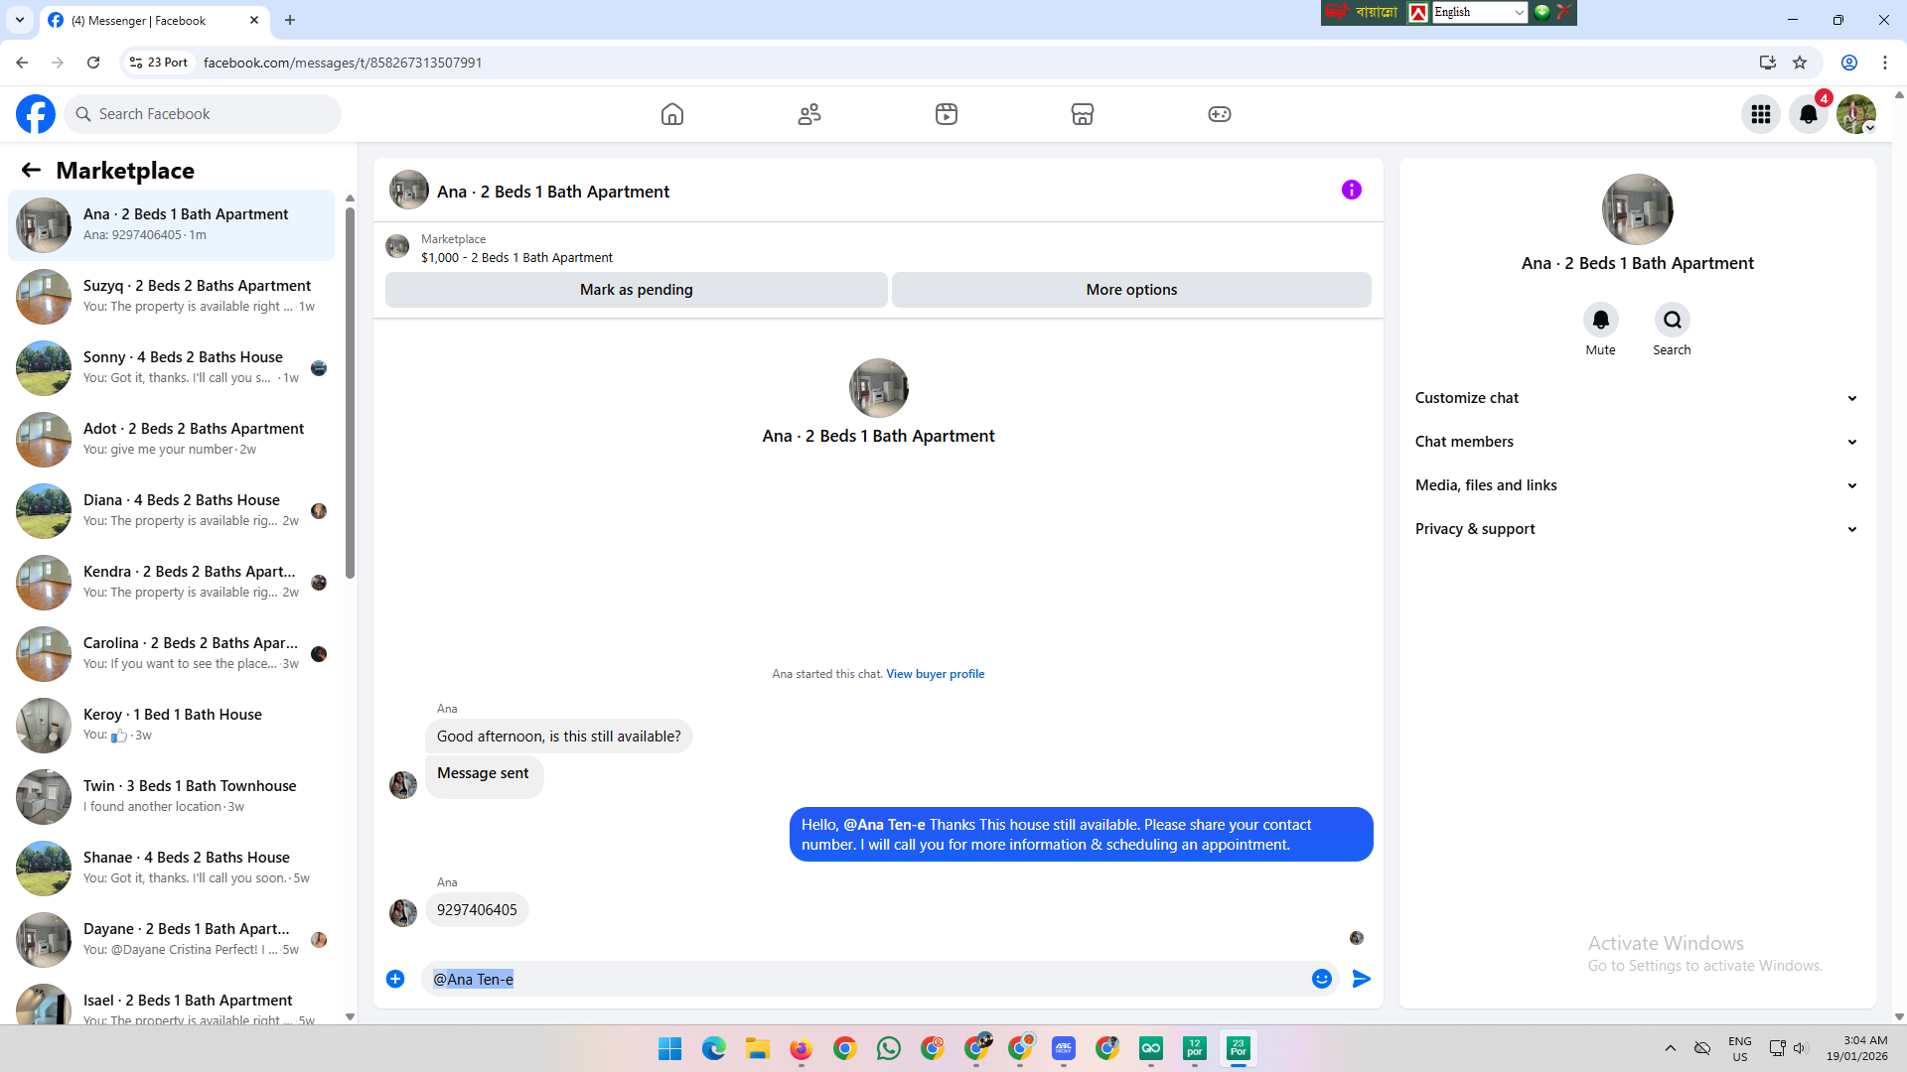Viewport: 1907px width, 1072px height.
Task: Open chat with Shanae 4 Beds 2 Baths
Action: click(x=171, y=868)
